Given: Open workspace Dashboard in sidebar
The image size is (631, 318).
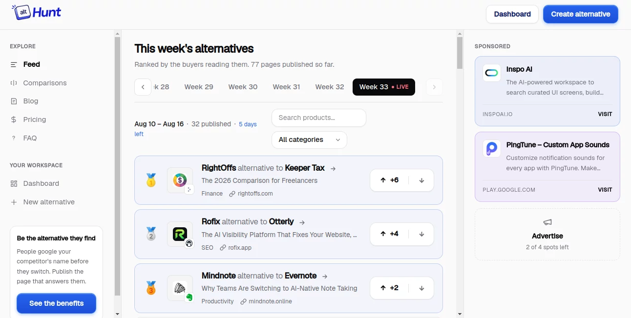Looking at the screenshot, I should coord(41,183).
